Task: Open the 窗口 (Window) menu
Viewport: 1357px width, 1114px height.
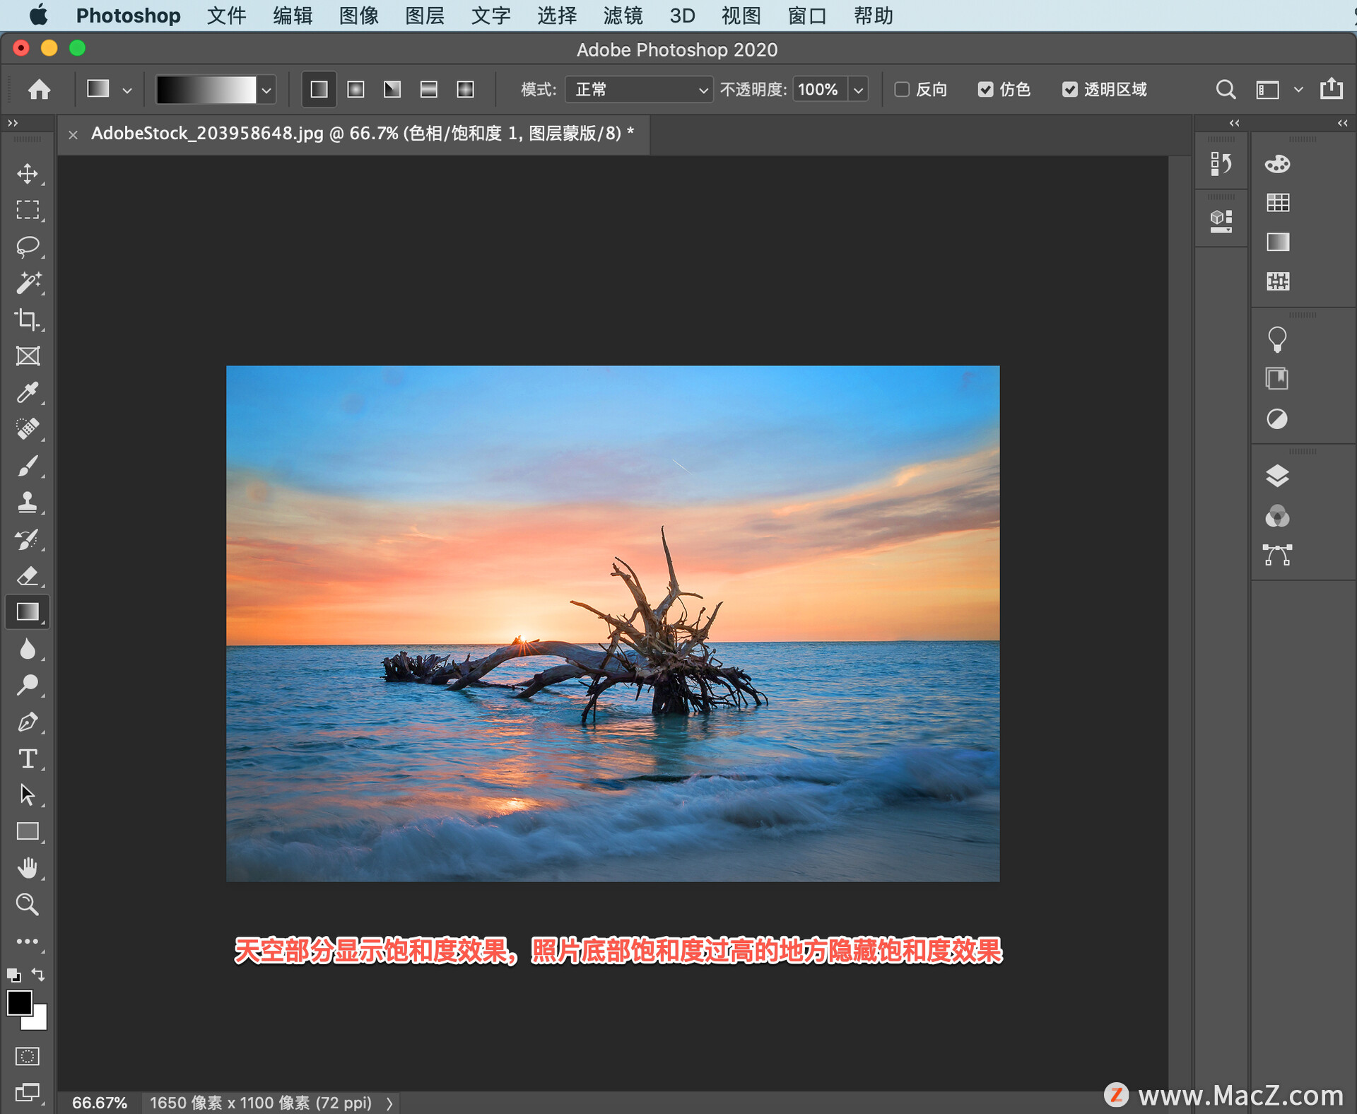Action: pyautogui.click(x=807, y=16)
